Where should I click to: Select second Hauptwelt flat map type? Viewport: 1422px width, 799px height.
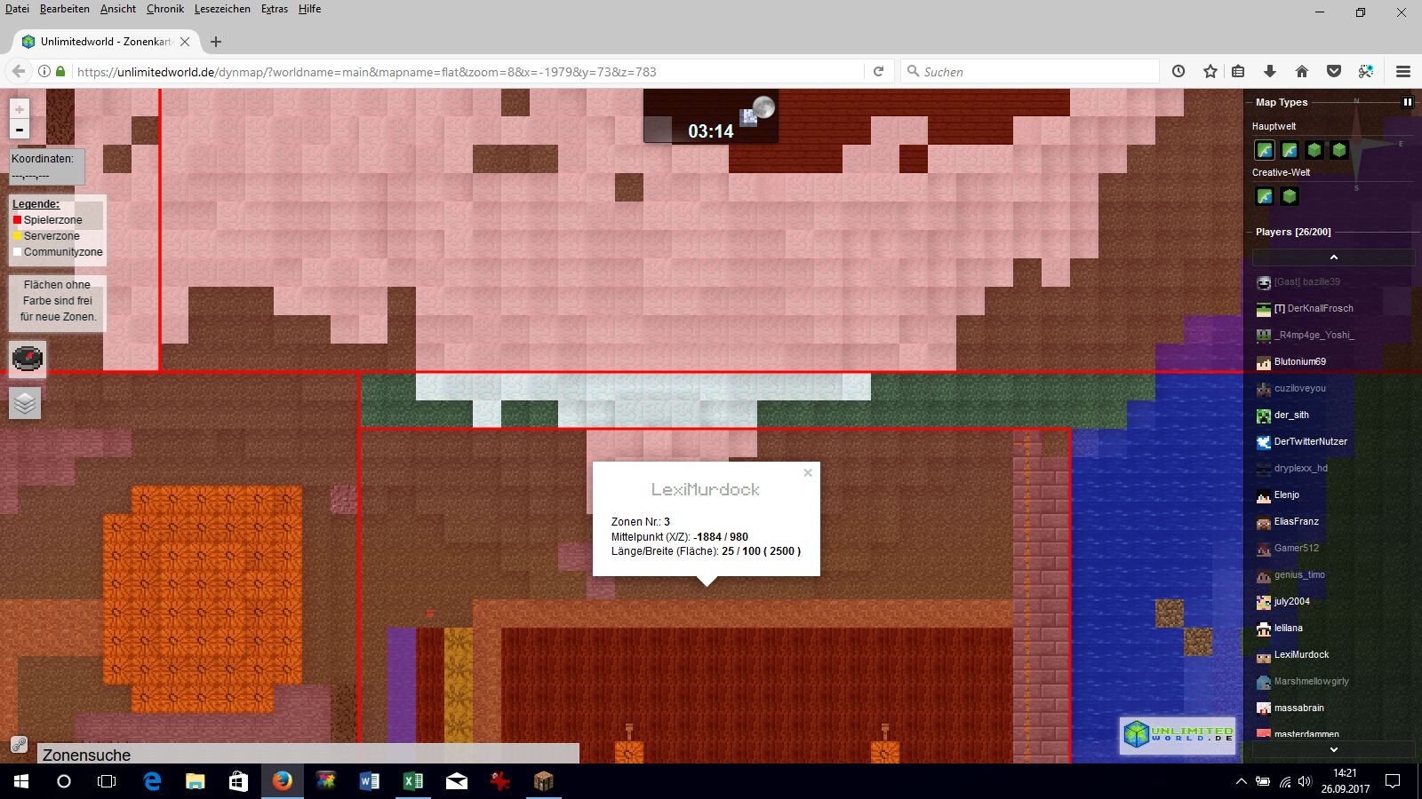1289,150
